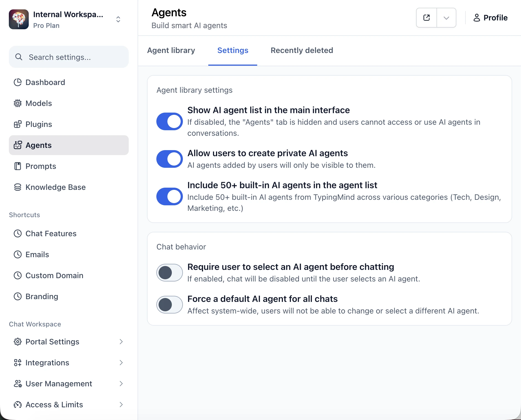
Task: Click "Chat behavior" section title
Action: [x=181, y=247]
